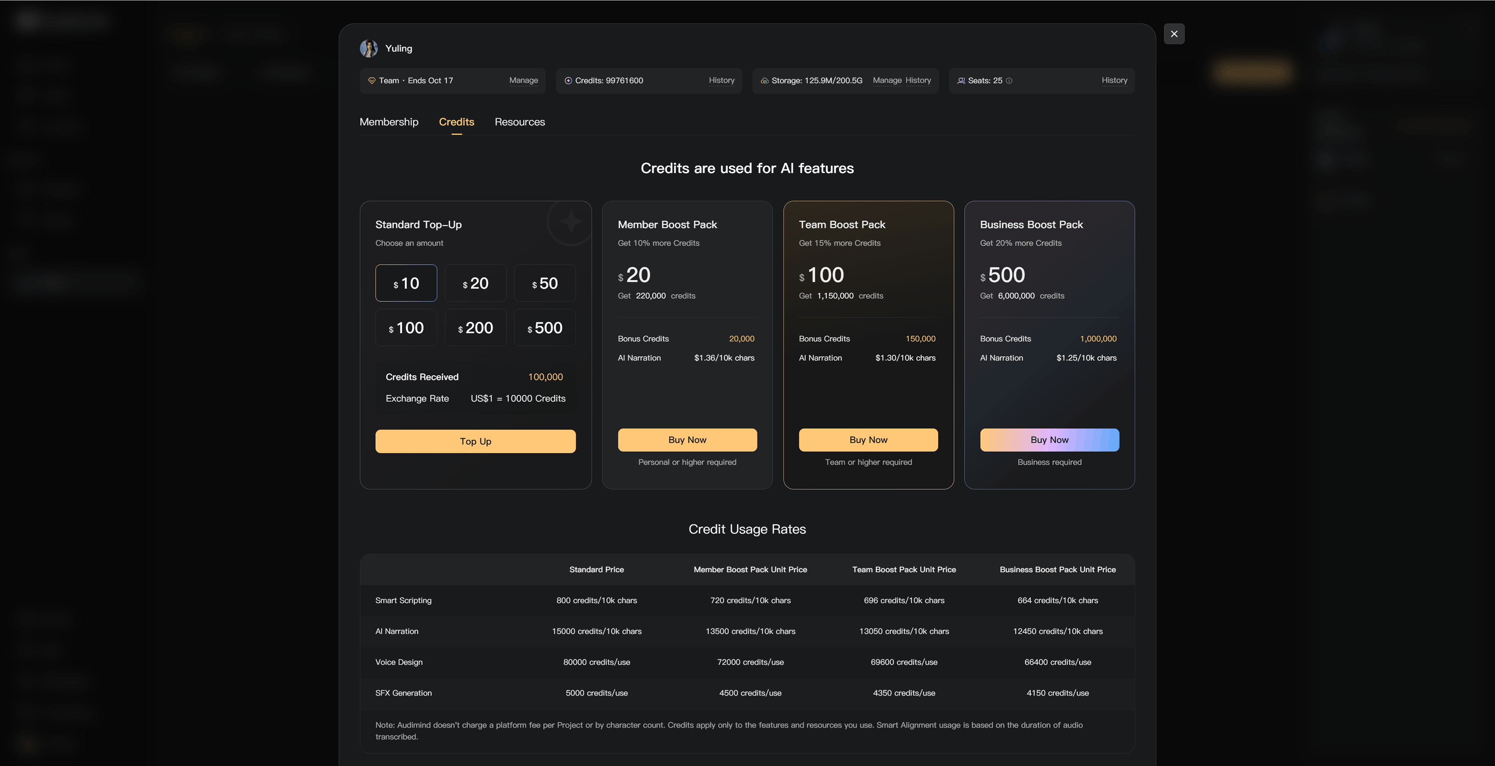Switch to the Membership tab
1495x766 pixels.
point(389,122)
